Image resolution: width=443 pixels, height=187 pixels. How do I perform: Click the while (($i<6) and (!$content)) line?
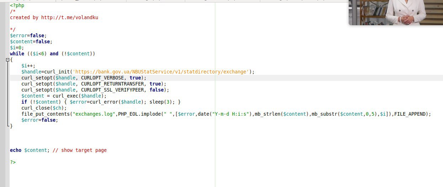(53, 54)
